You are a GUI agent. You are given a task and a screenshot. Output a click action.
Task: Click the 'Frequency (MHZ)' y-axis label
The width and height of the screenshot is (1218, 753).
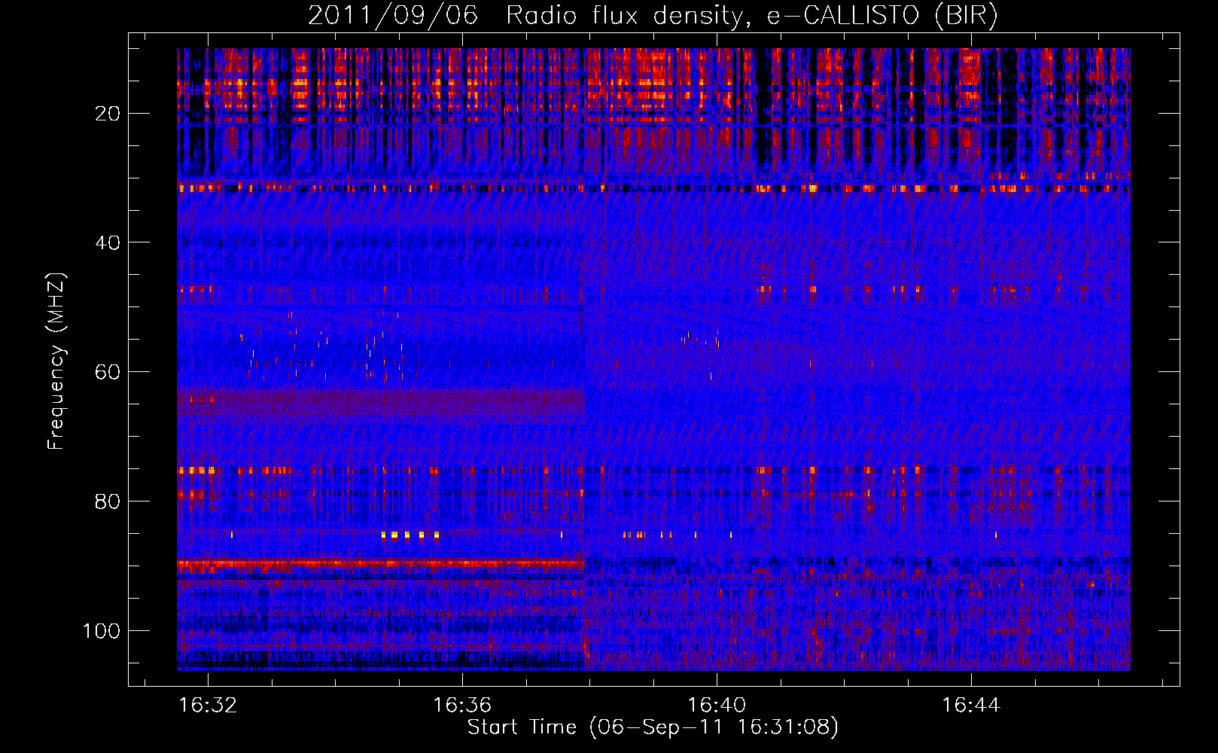(x=56, y=362)
